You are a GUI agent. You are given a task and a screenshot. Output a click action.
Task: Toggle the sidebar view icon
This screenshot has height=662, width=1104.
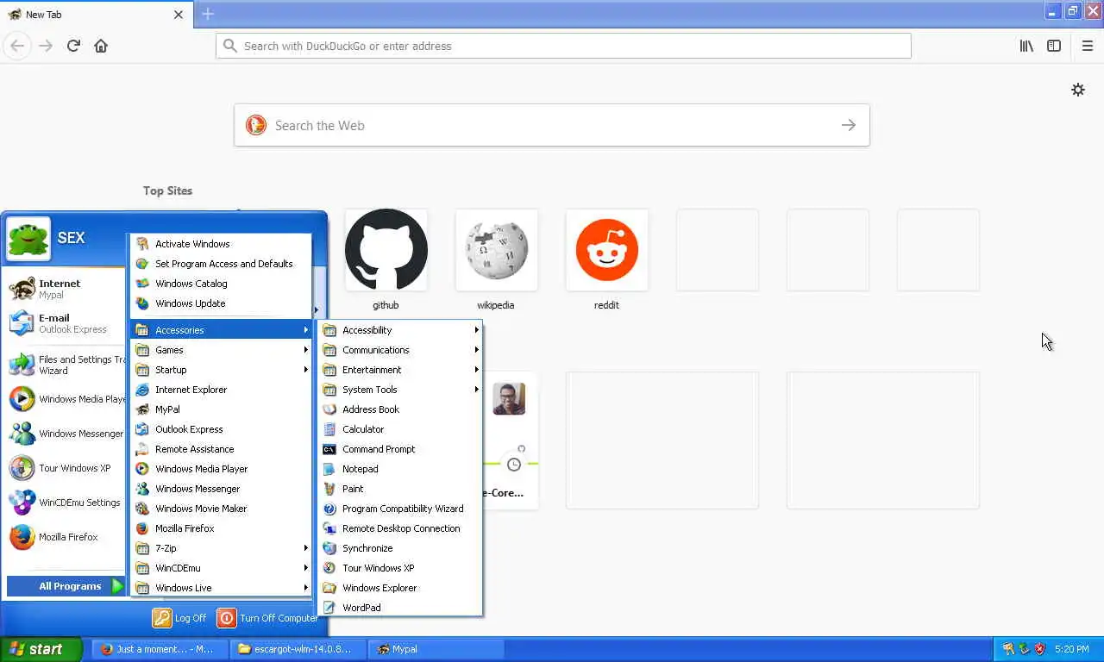pos(1054,46)
